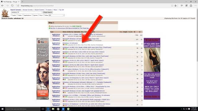
Task: Open the Edge More (three dots) menu
Action: coord(196,6)
